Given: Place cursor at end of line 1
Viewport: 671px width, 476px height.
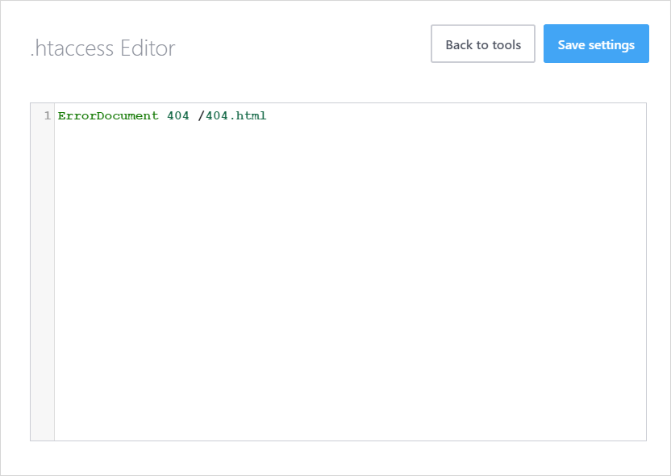Looking at the screenshot, I should tap(268, 115).
